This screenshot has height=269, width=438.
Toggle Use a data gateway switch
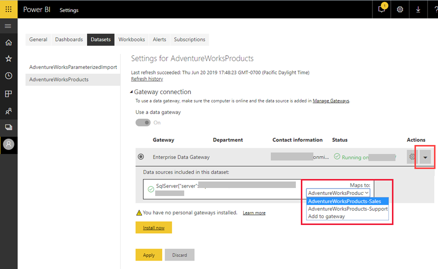pyautogui.click(x=143, y=122)
